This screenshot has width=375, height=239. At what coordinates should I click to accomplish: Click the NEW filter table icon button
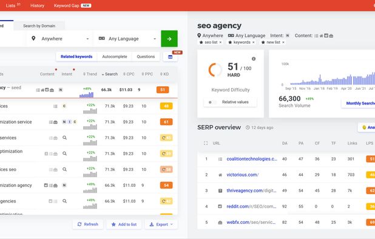click(171, 57)
